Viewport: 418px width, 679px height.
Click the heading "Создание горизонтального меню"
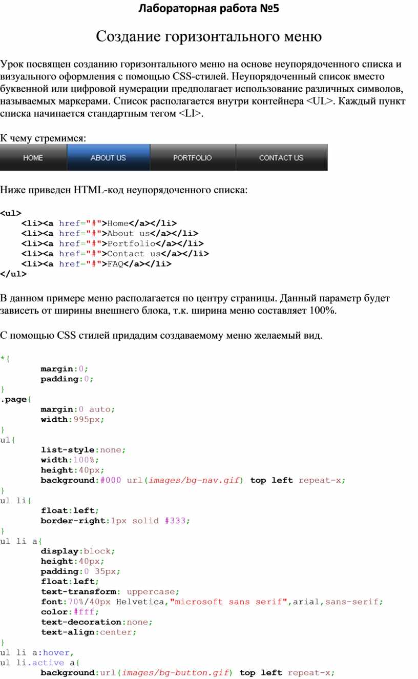pos(209,36)
